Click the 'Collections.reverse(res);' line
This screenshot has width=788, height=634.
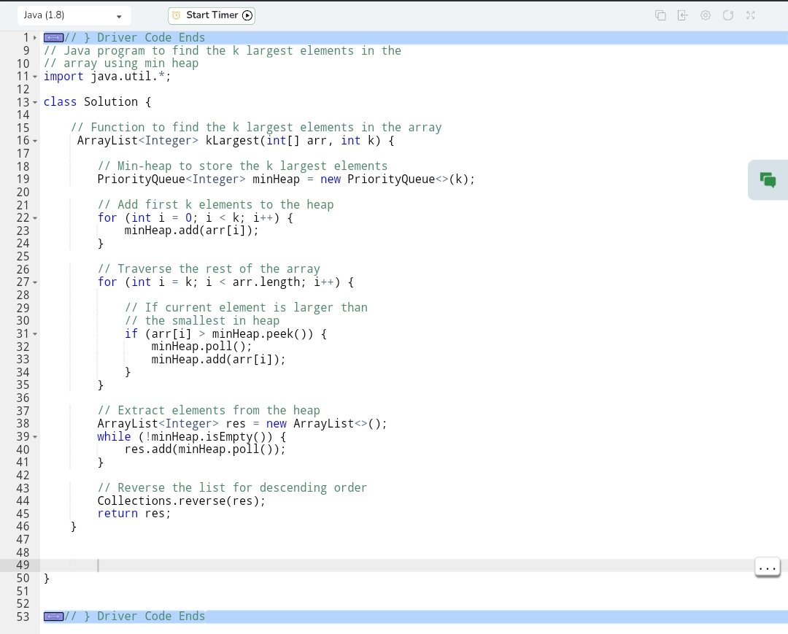182,501
